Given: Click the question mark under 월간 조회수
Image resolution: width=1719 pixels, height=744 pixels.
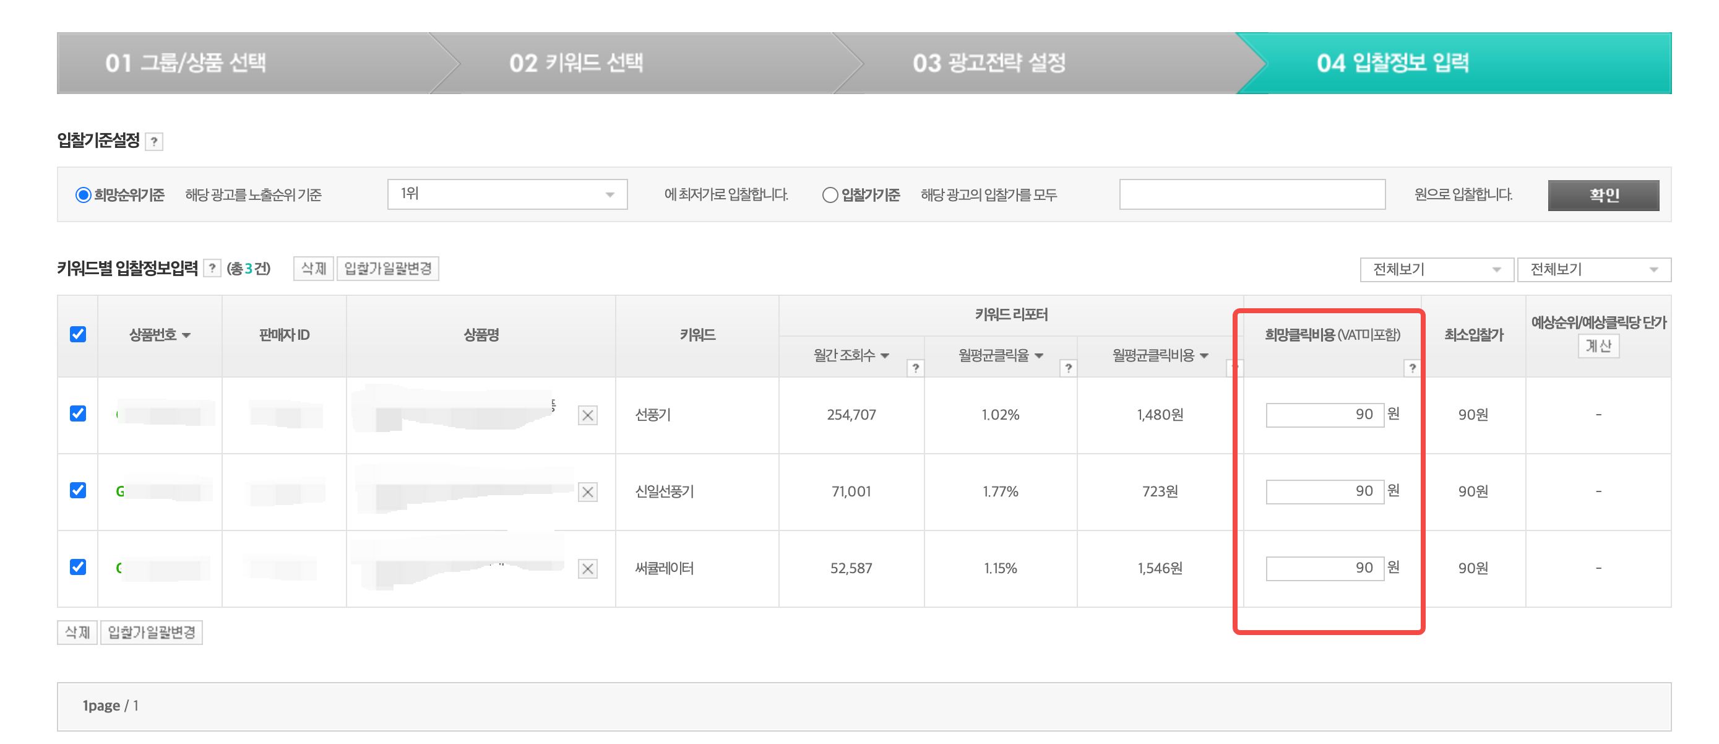Looking at the screenshot, I should click(x=917, y=368).
